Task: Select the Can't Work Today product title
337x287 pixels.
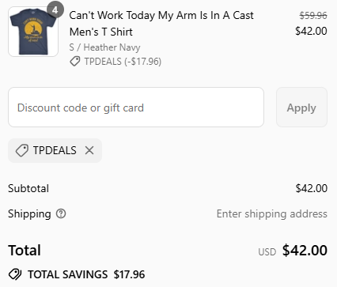Action: [161, 24]
